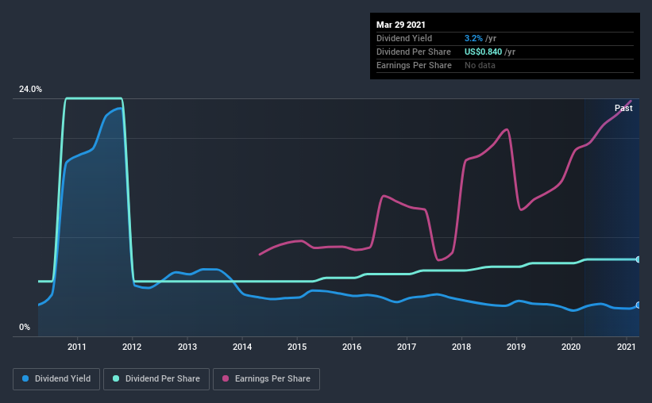Click the 24.0% y-axis label

coord(30,90)
